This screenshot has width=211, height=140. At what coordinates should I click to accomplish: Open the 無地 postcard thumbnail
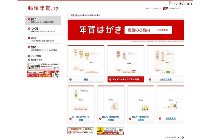click(x=86, y=61)
